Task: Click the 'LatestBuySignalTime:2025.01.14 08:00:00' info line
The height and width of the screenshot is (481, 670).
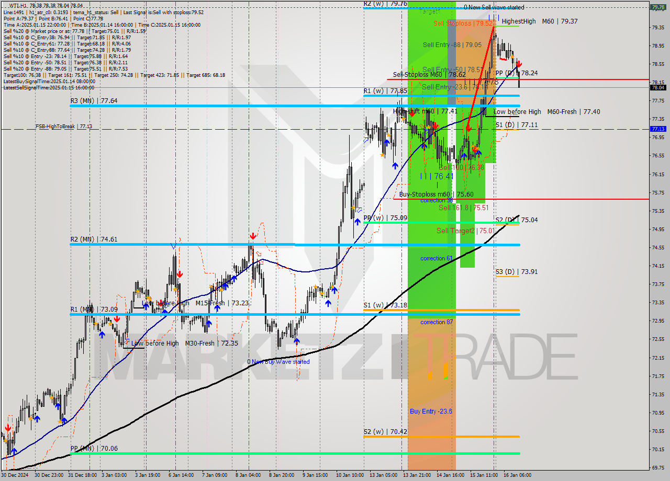Action: tap(49, 81)
